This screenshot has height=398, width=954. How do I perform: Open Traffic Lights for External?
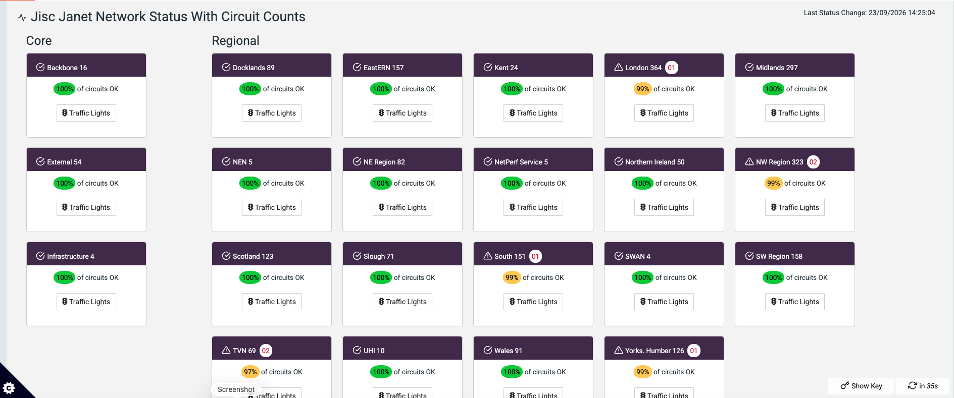click(x=86, y=207)
